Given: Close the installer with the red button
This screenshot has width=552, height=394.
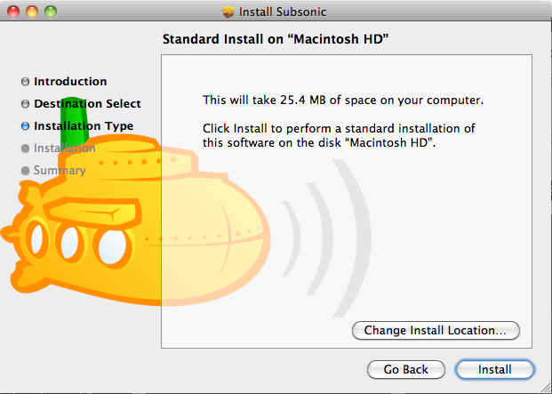Looking at the screenshot, I should pos(13,12).
